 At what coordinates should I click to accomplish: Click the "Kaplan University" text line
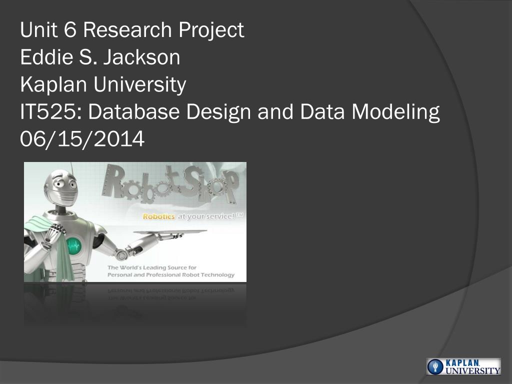click(103, 84)
